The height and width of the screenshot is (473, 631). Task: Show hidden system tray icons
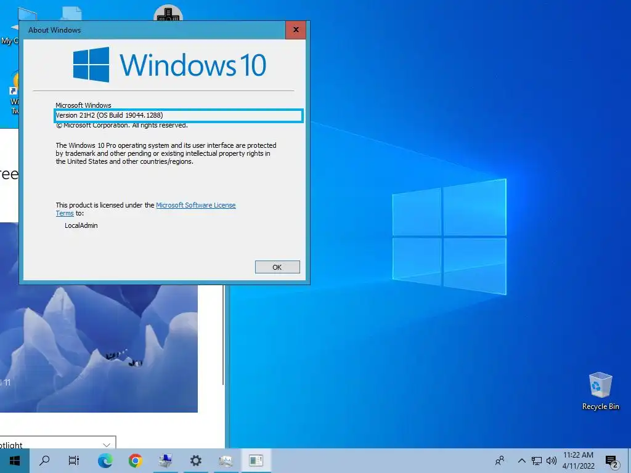(521, 461)
